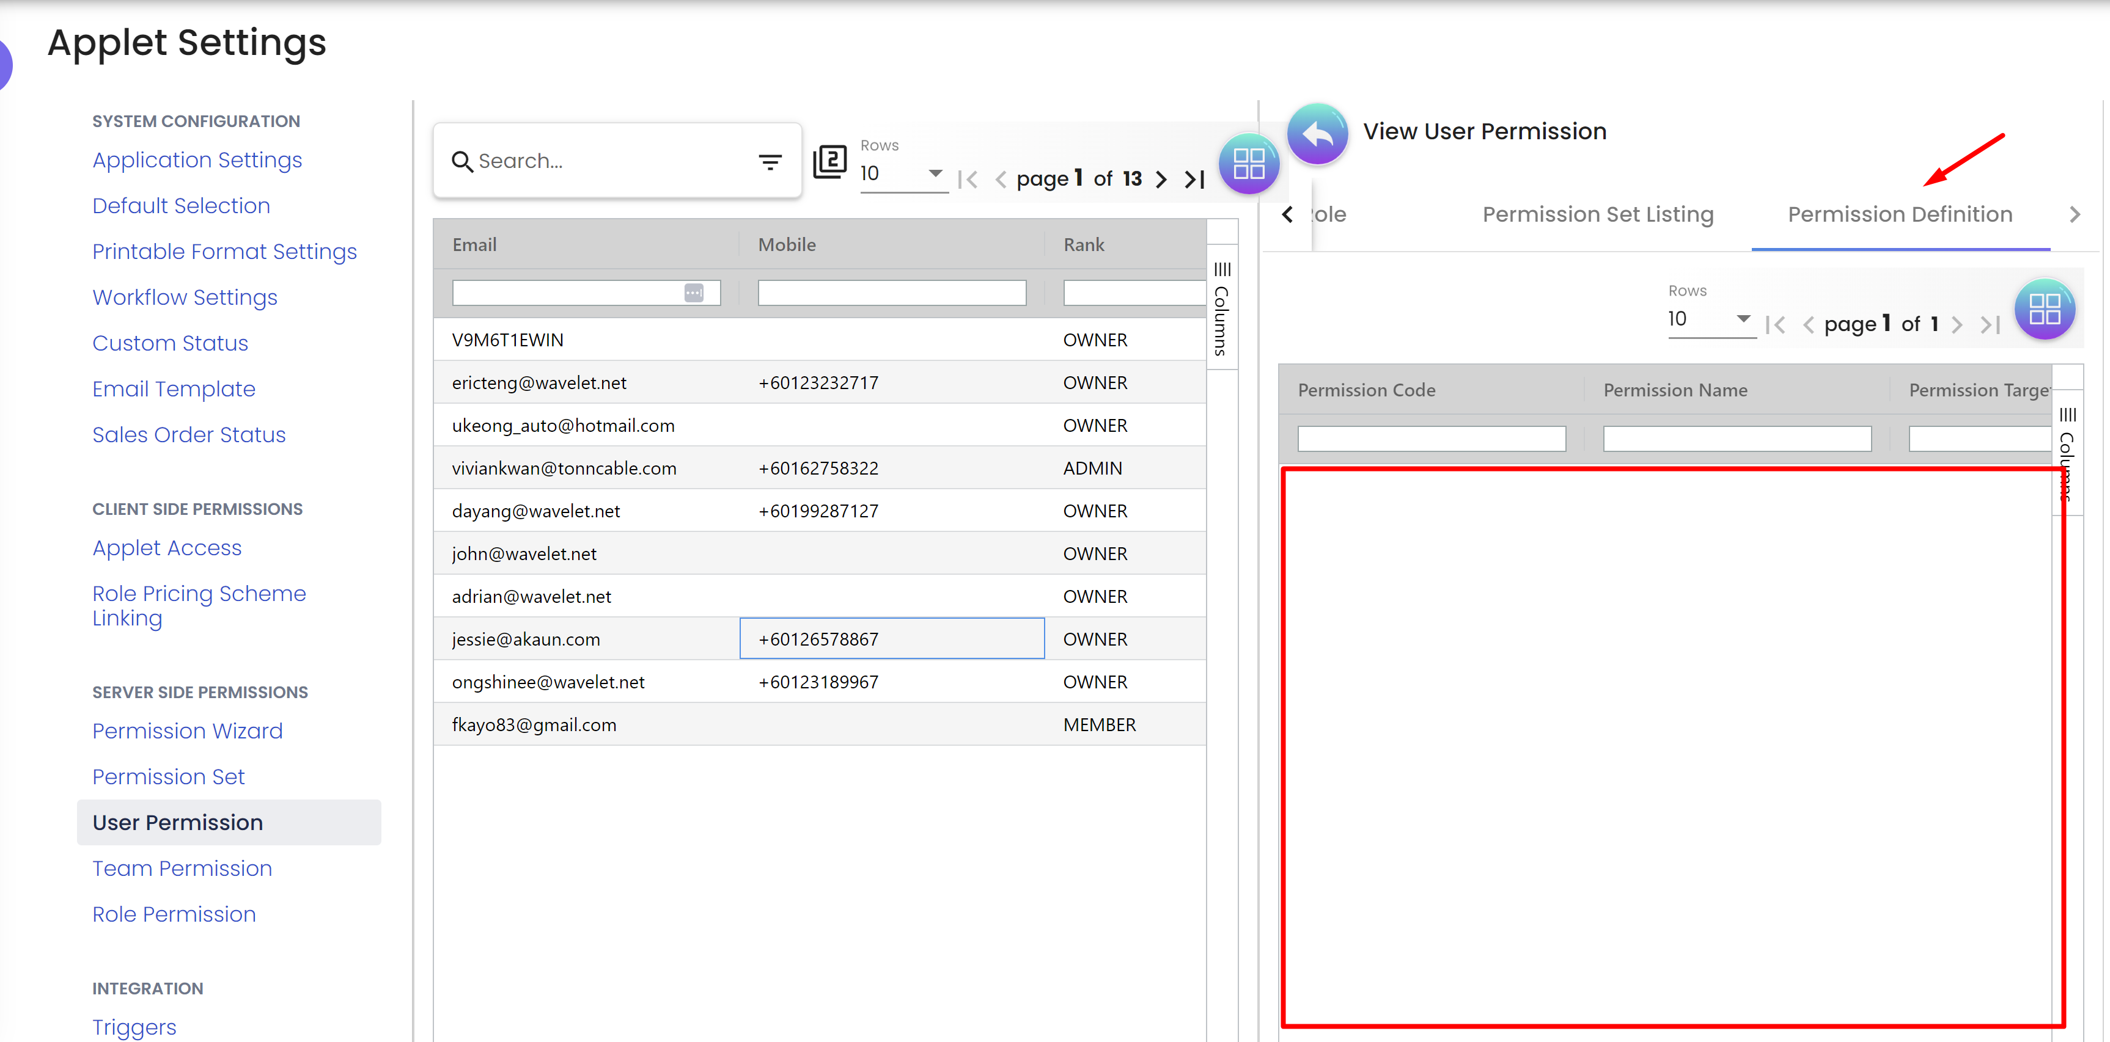Image resolution: width=2110 pixels, height=1042 pixels.
Task: Go to next page of user list
Action: [1161, 179]
